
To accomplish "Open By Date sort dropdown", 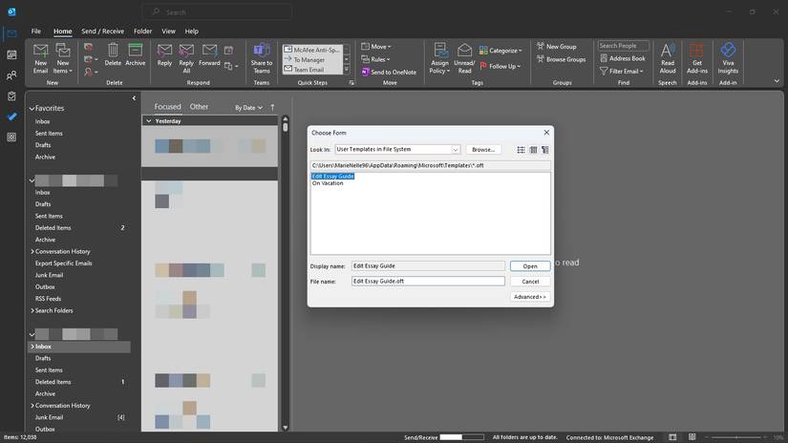I will [x=248, y=108].
